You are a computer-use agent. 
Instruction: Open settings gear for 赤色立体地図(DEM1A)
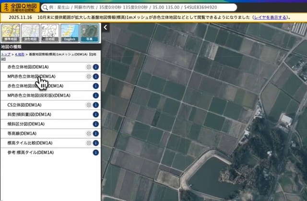coord(88,67)
